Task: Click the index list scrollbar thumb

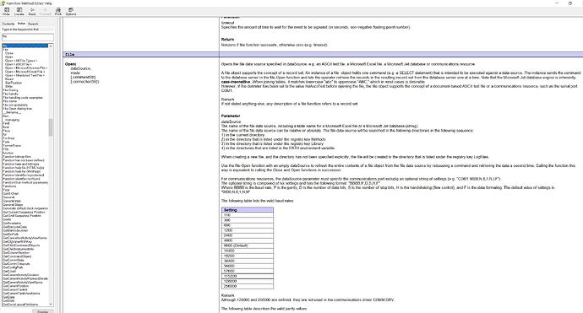Action: click(x=51, y=127)
